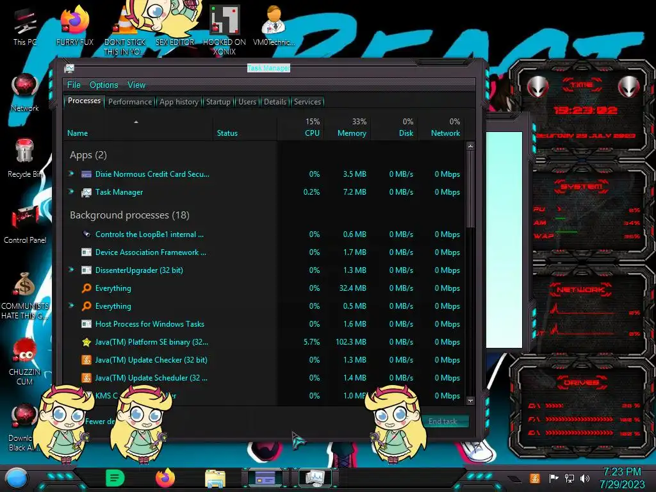656x492 pixels.
Task: Switch to the Performance tab
Action: coord(130,102)
